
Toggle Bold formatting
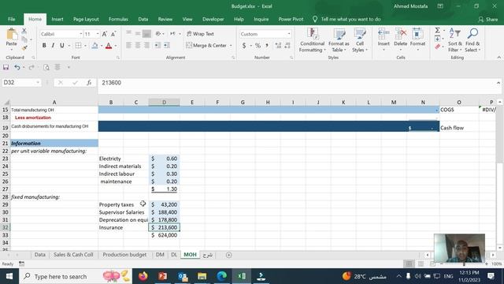coord(44,46)
